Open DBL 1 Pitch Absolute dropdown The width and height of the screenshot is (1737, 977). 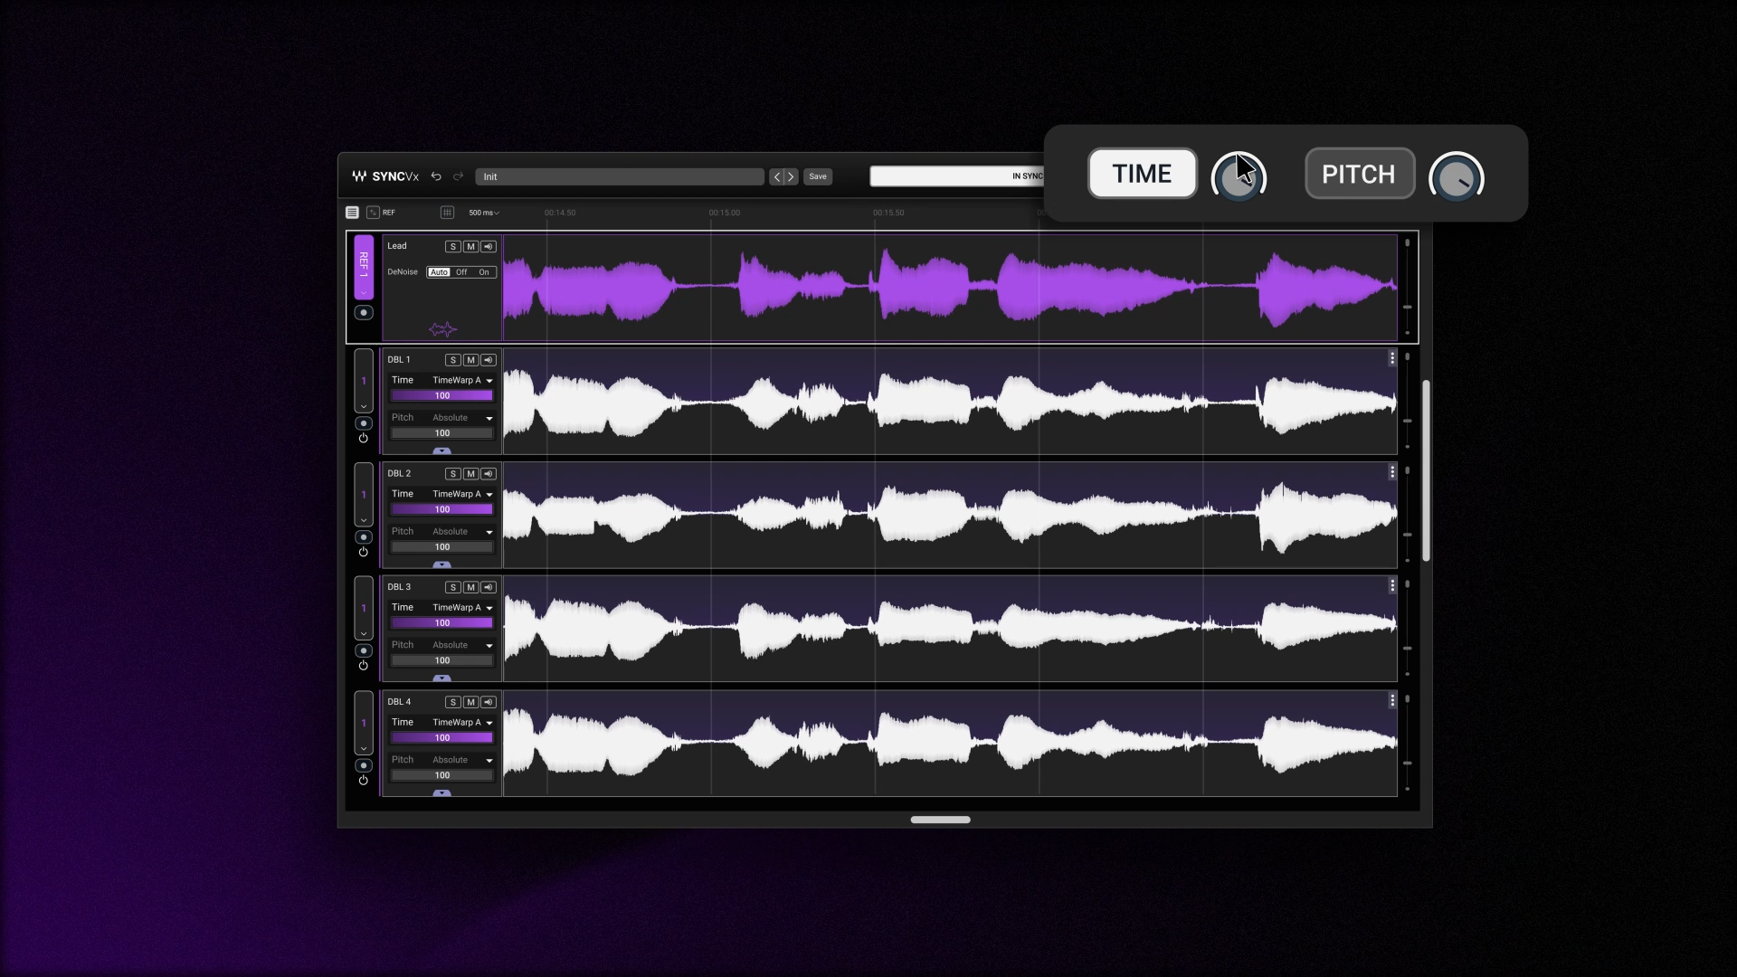pos(462,418)
